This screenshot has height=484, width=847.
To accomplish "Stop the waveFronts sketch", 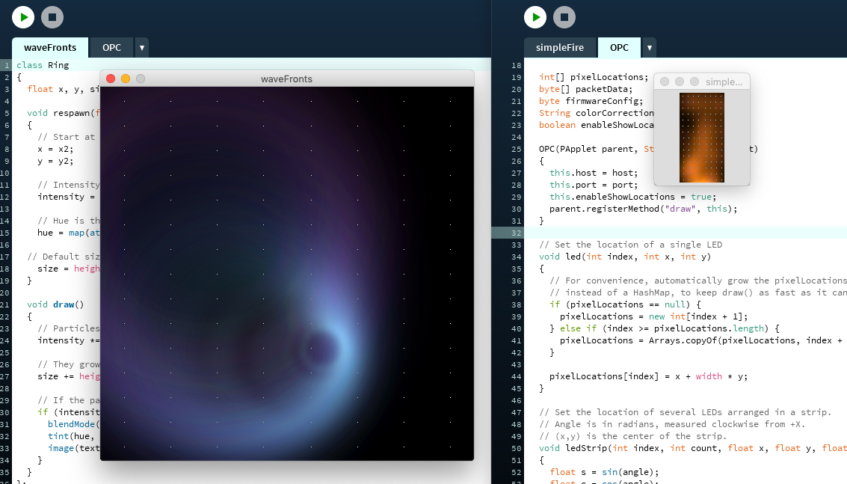I will [x=52, y=16].
